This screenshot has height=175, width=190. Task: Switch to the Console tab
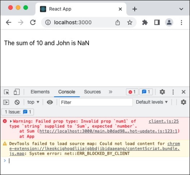click(67, 92)
